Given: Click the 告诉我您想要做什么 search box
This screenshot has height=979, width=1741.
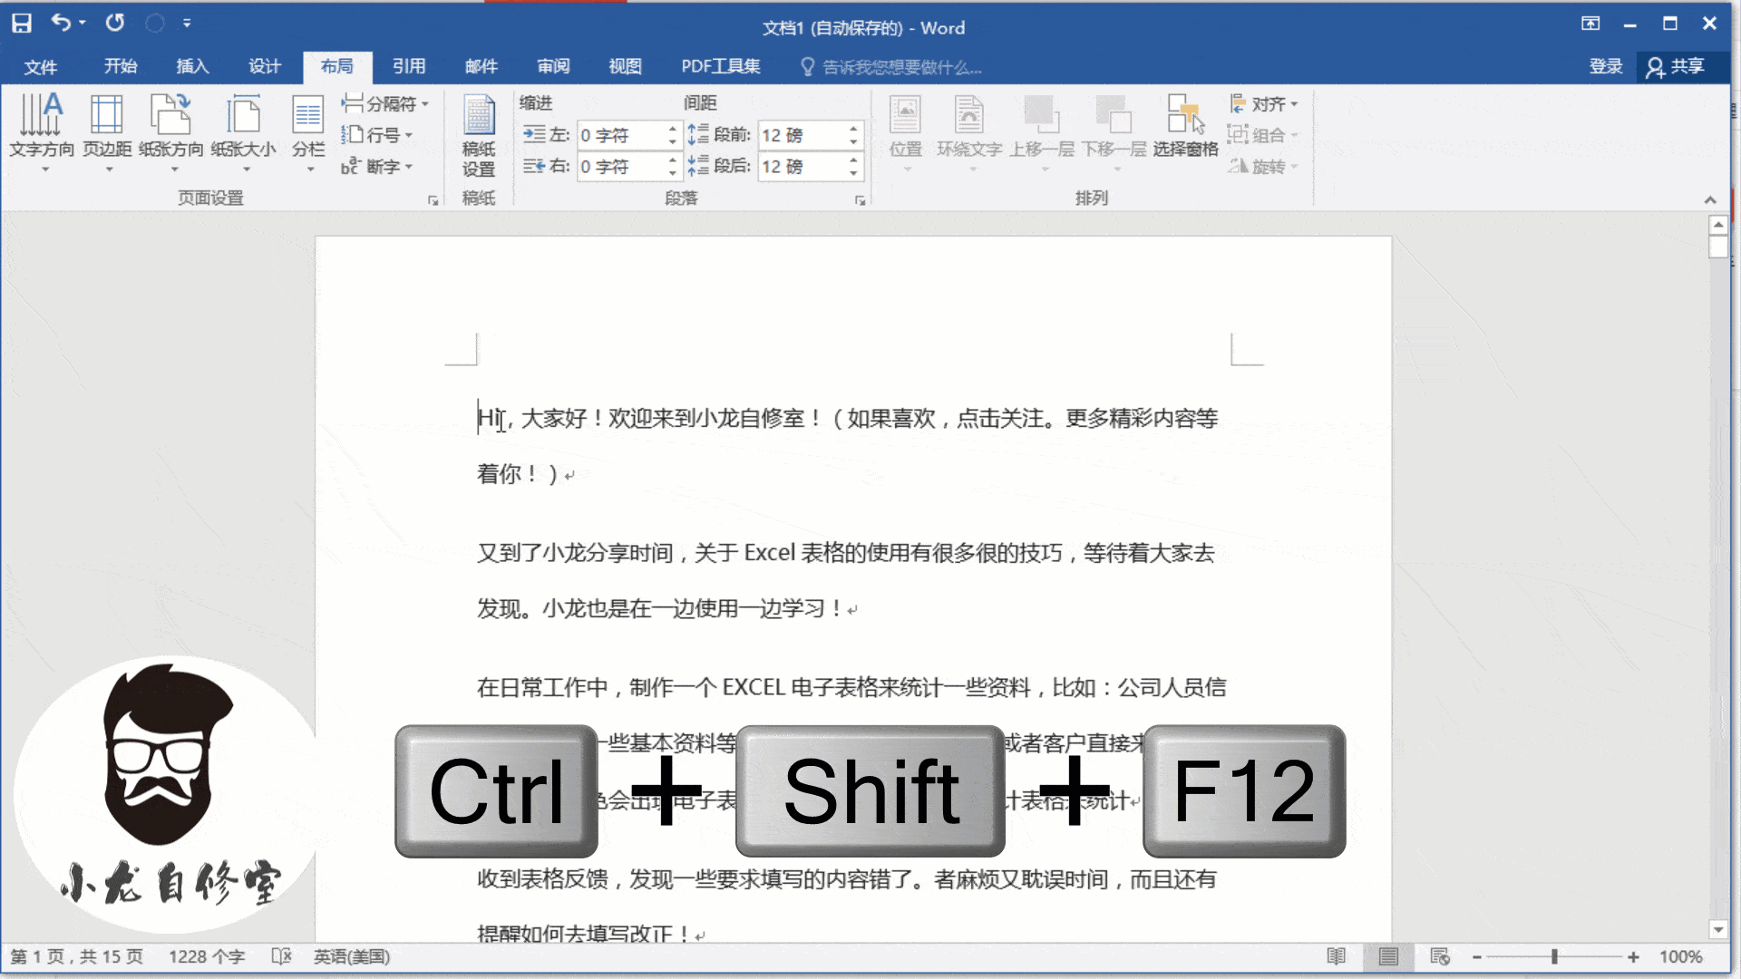Looking at the screenshot, I should tap(891, 67).
